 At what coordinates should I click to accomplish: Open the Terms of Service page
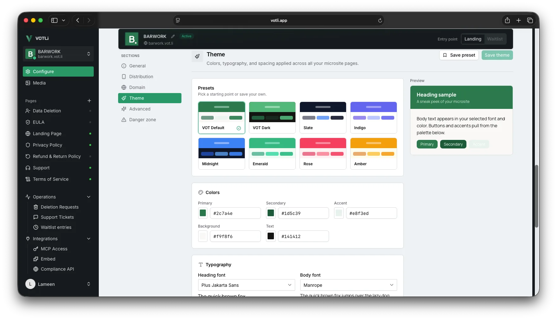(x=58, y=179)
